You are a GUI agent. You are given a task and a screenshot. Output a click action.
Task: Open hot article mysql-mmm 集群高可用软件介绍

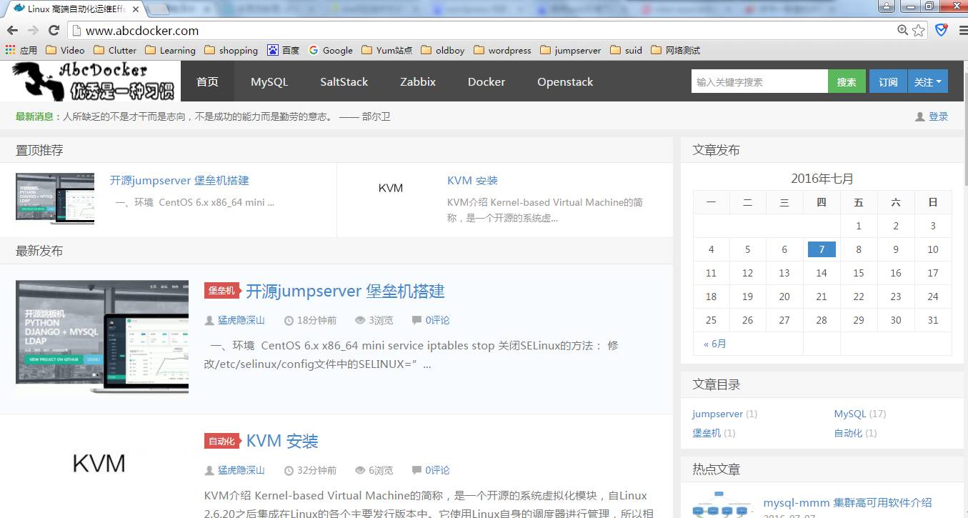(847, 502)
